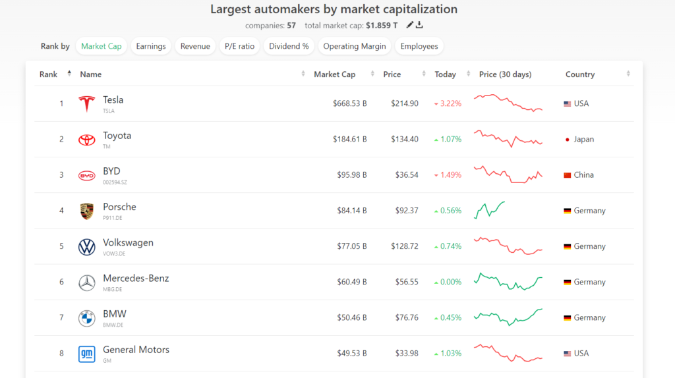Select the Operating Margin ranking pill
The image size is (675, 378).
[354, 46]
